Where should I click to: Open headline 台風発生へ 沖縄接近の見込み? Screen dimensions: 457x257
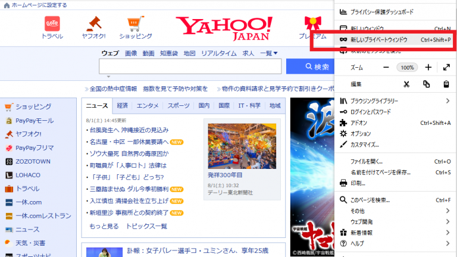tap(129, 130)
